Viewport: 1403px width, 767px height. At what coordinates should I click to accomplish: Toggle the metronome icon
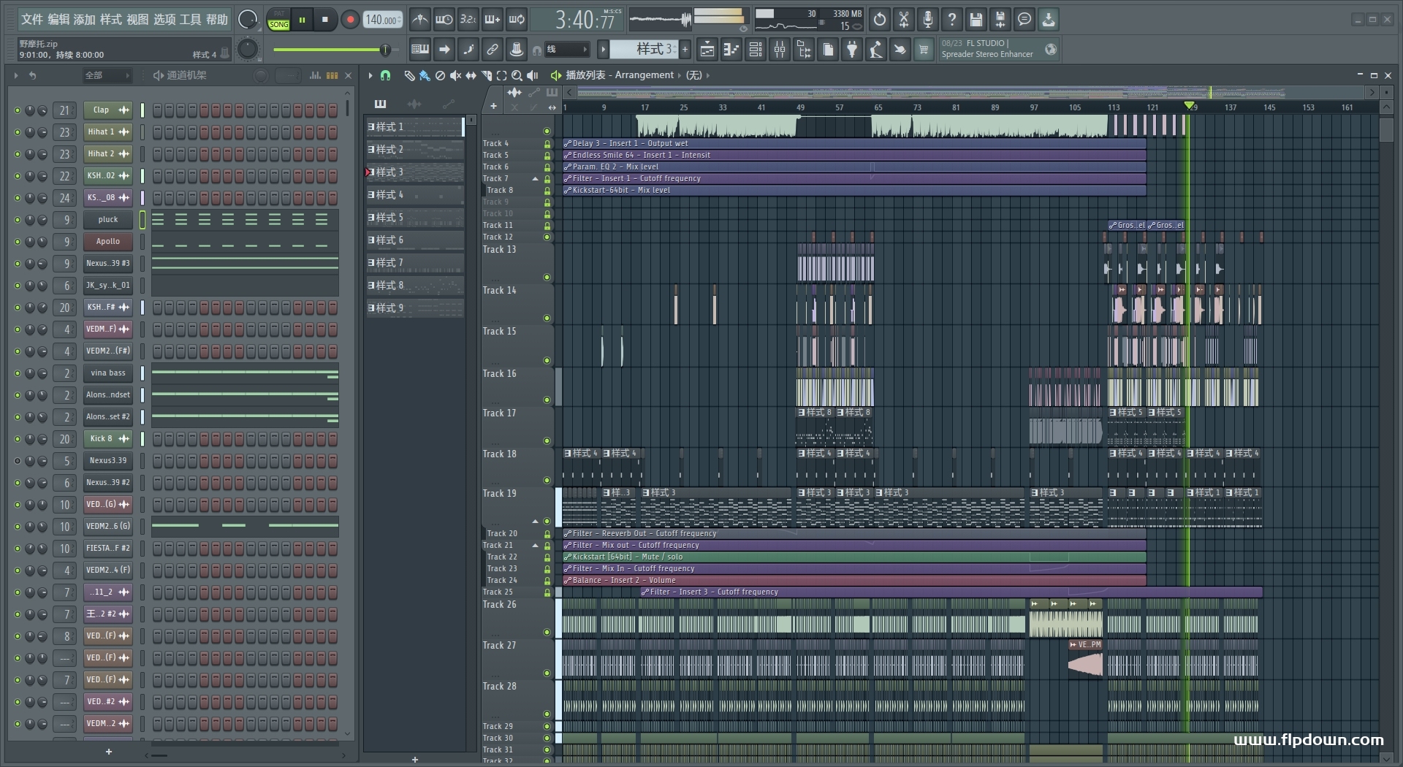coord(419,20)
